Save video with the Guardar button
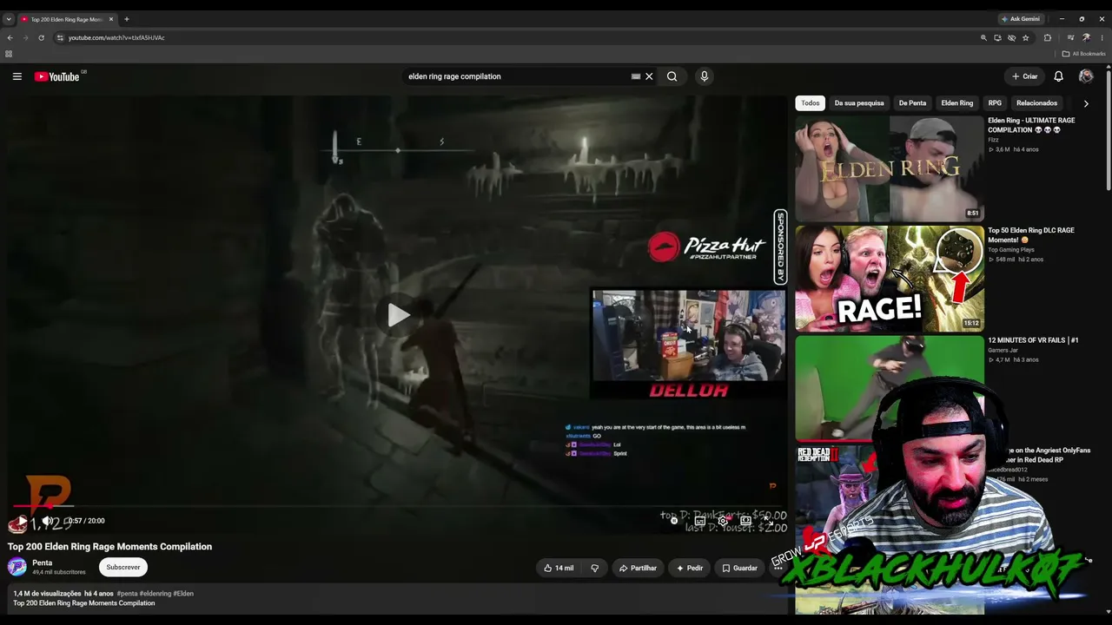This screenshot has width=1112, height=625. [x=739, y=568]
